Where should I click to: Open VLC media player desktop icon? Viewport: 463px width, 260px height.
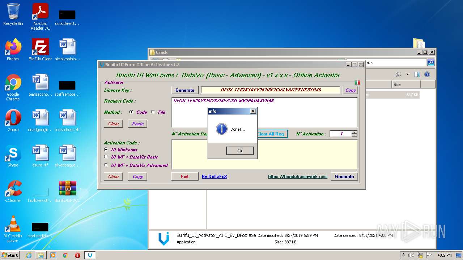click(x=13, y=229)
